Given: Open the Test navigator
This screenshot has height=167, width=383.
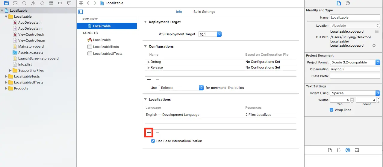Looking at the screenshot, I should click(x=42, y=3).
